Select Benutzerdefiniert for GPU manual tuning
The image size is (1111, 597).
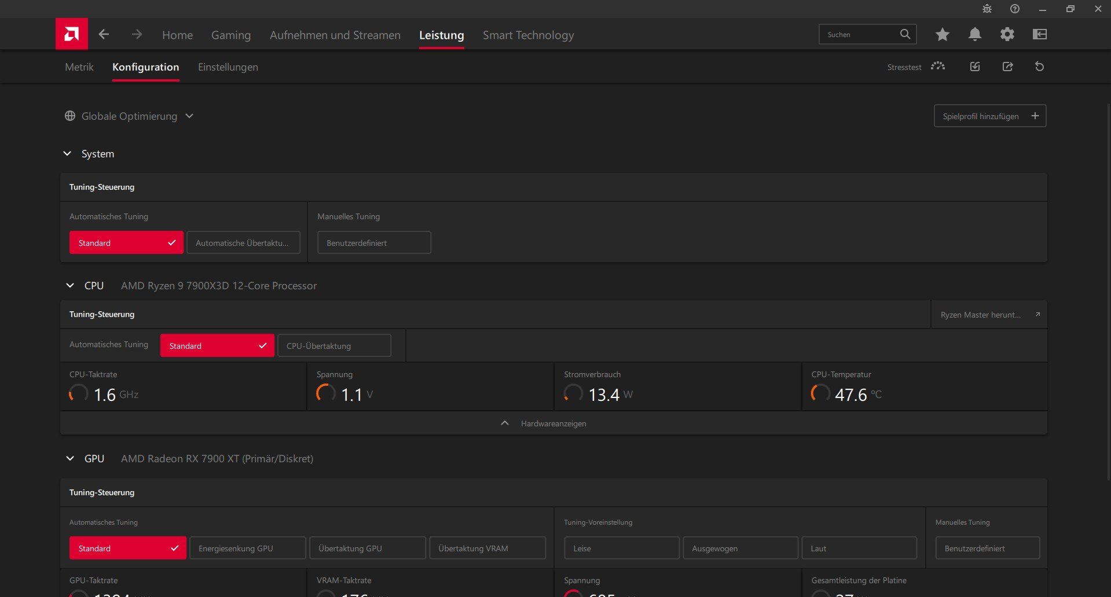pyautogui.click(x=988, y=548)
